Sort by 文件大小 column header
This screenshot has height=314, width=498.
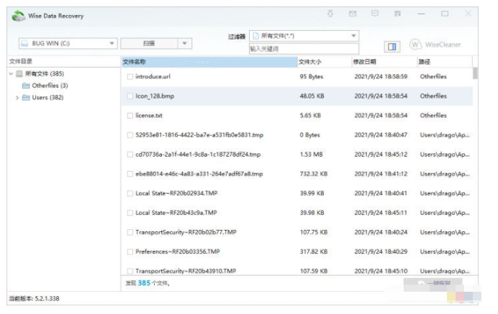click(322, 62)
